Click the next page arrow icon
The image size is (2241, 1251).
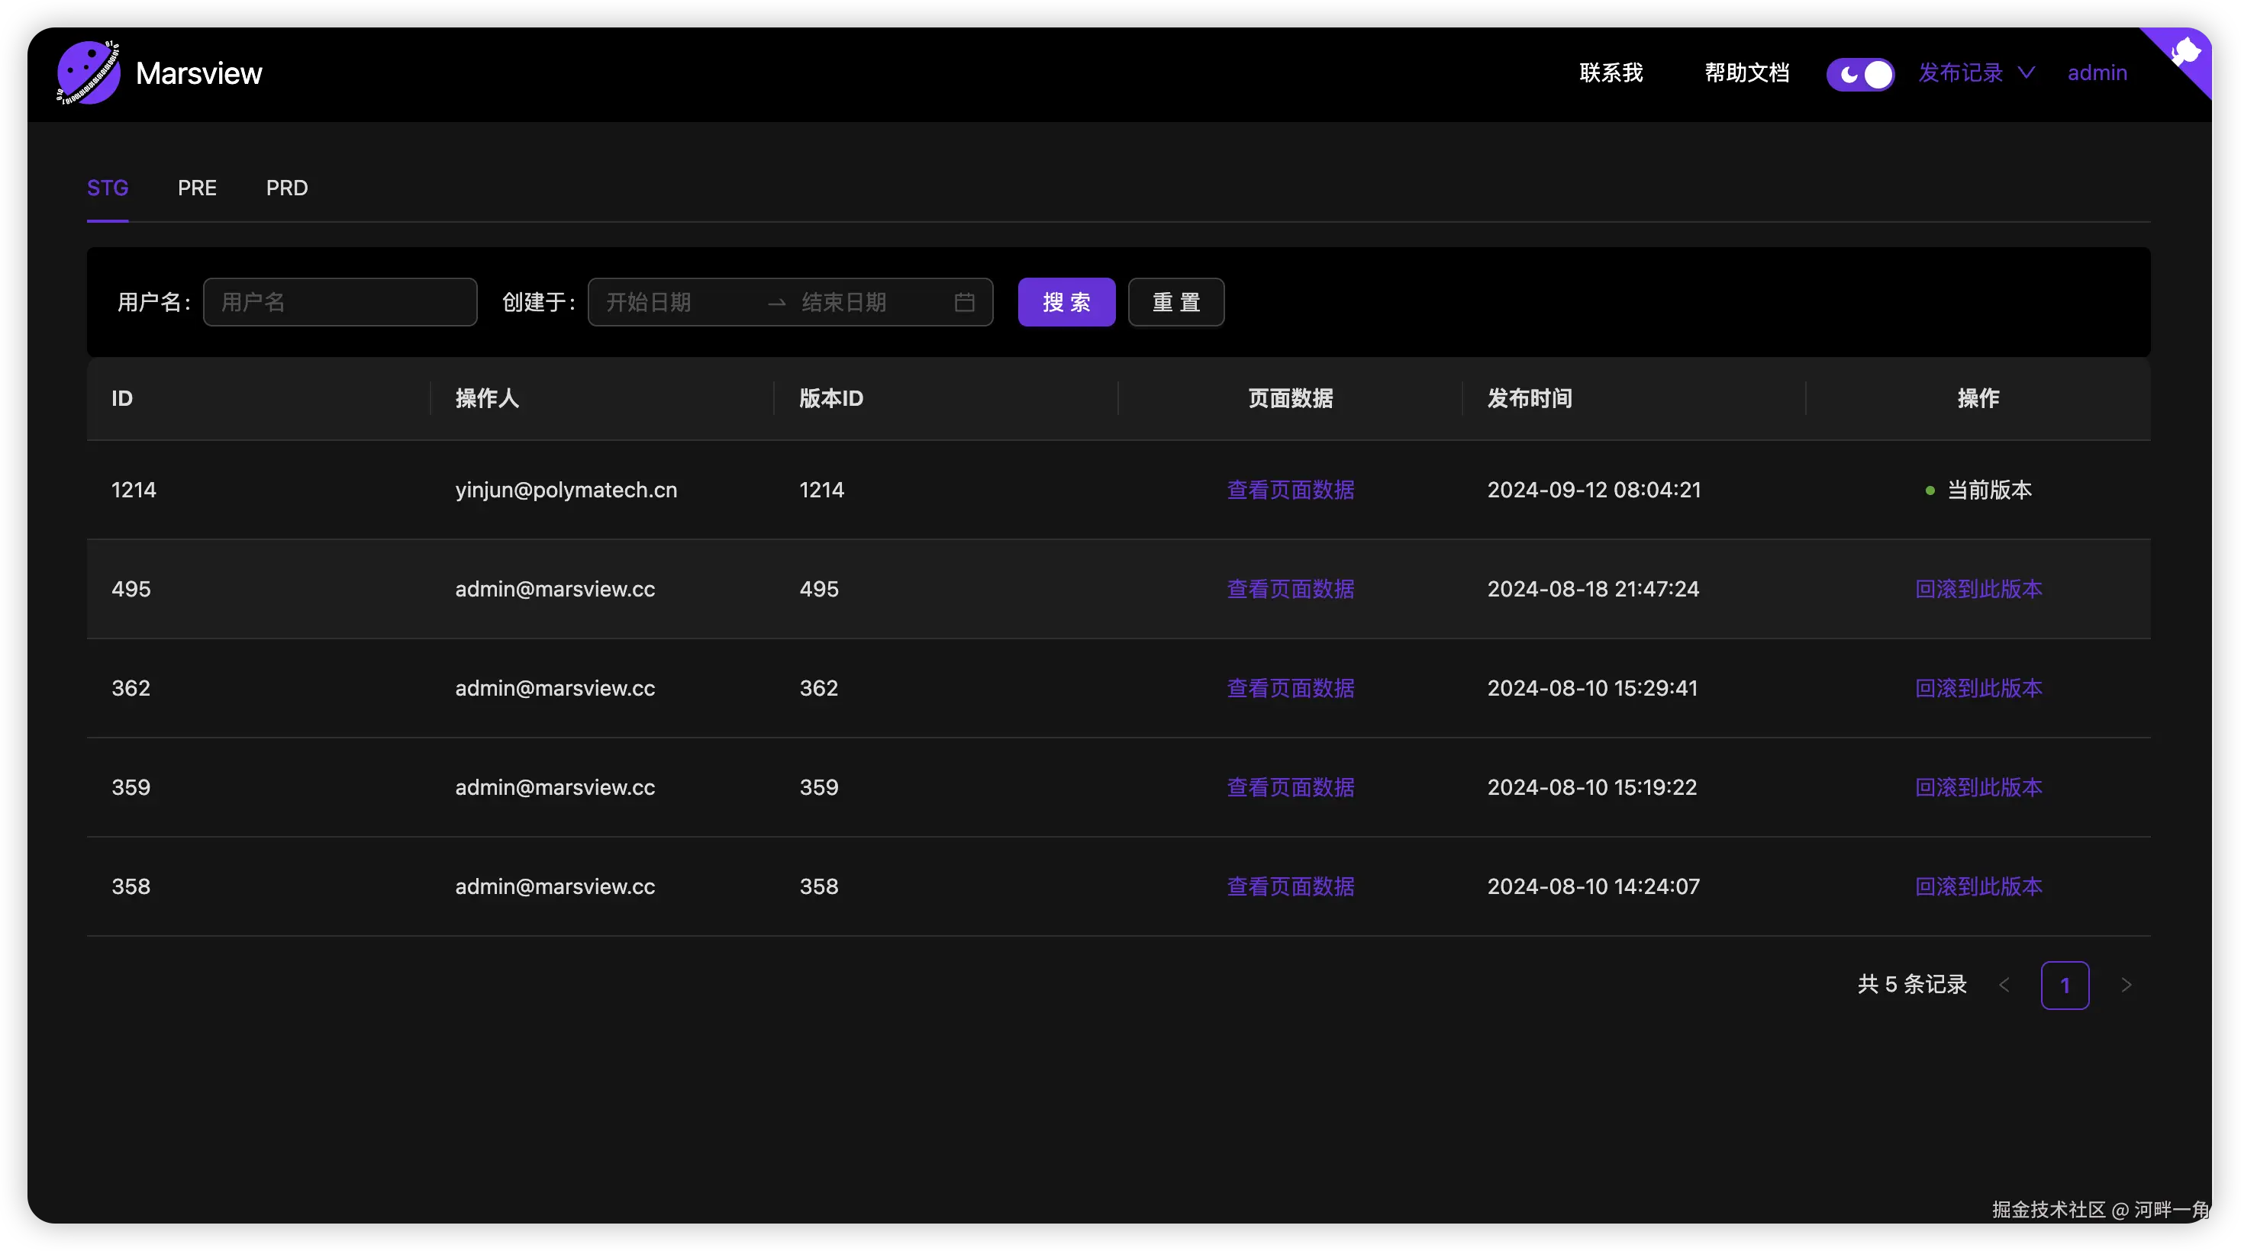tap(2127, 985)
